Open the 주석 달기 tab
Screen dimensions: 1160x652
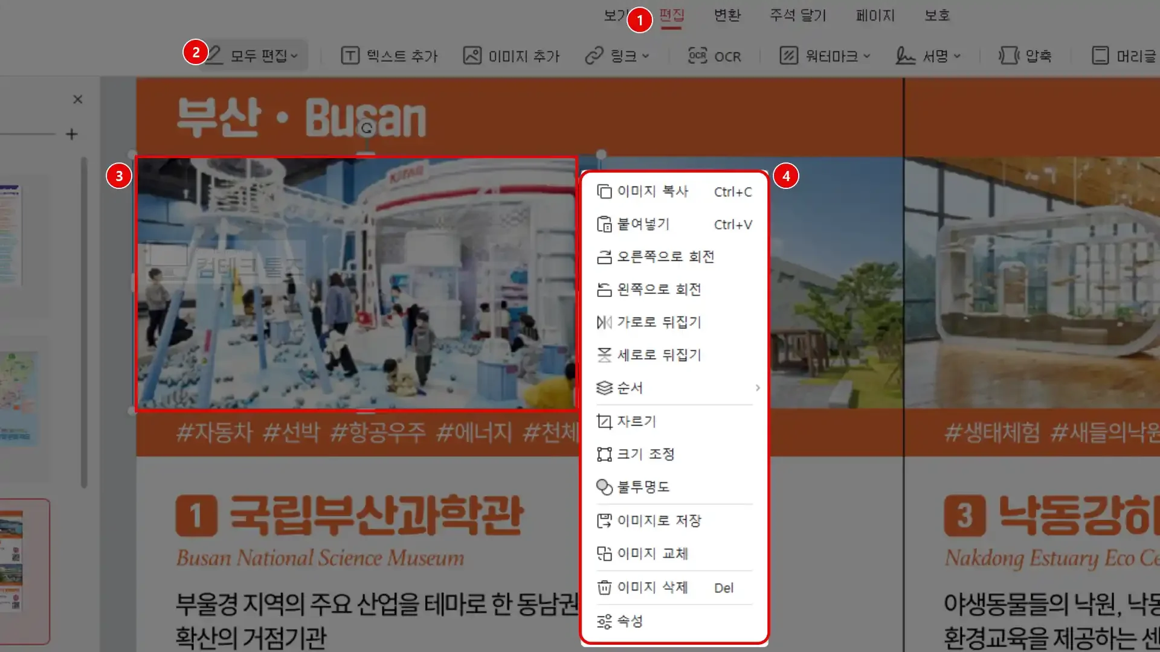(x=797, y=15)
